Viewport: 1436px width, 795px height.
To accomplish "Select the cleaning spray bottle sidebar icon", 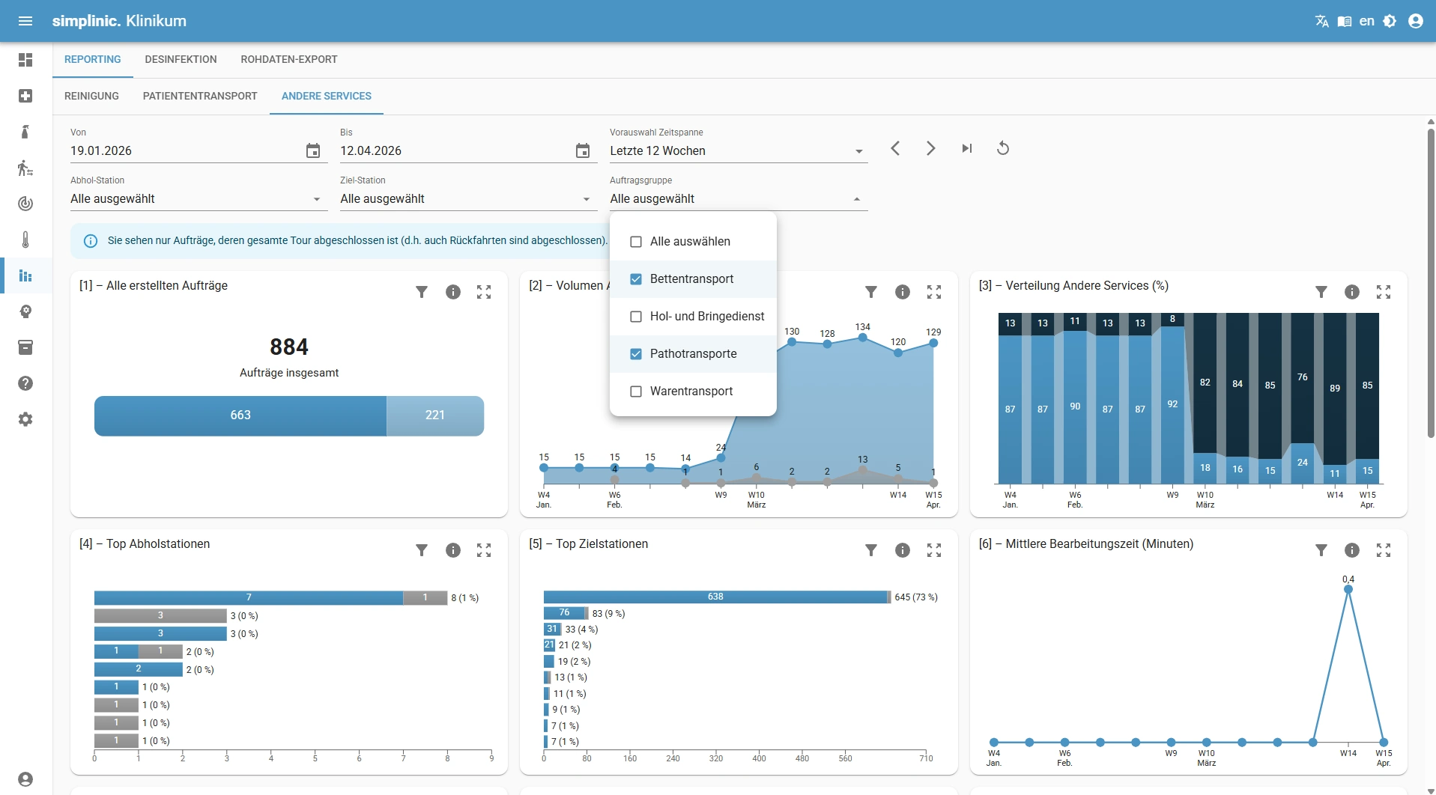I will (25, 132).
